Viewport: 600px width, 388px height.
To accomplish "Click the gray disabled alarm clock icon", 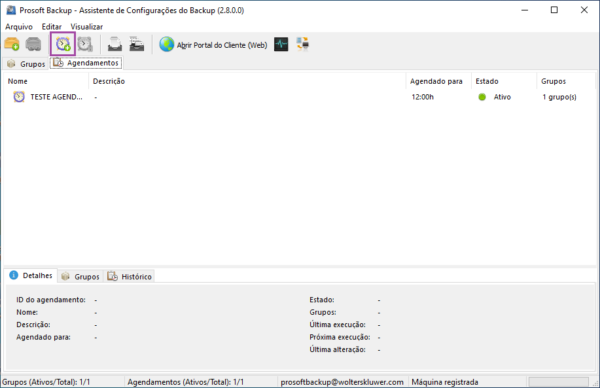I will 84,44.
